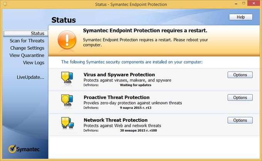Click the Network Threat Protection shield icon
Screen dimensions: 262x161
tap(67, 123)
